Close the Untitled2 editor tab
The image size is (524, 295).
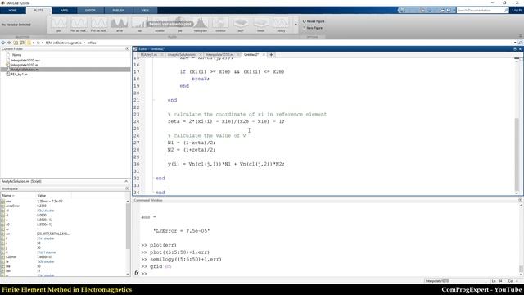264,54
